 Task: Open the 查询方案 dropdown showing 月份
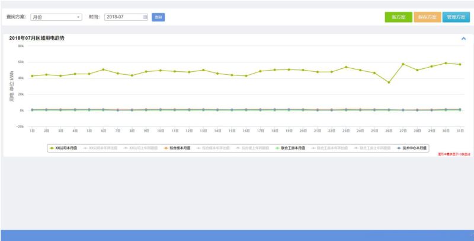click(56, 17)
